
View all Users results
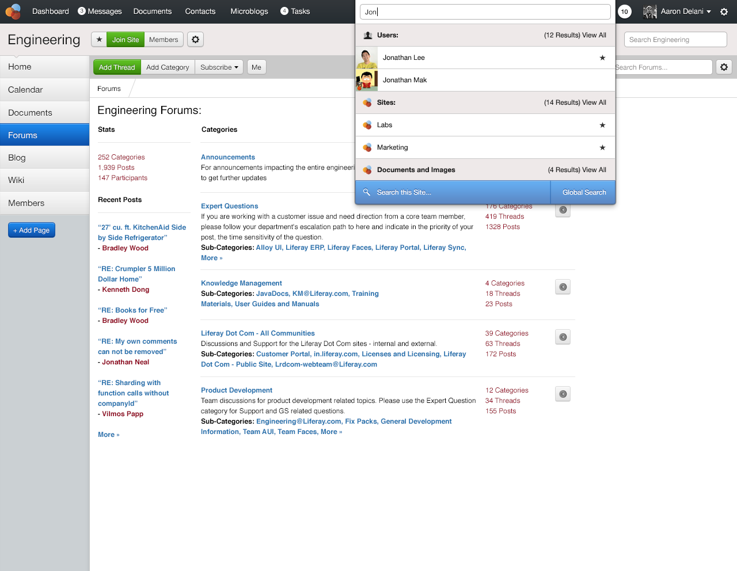tap(594, 35)
